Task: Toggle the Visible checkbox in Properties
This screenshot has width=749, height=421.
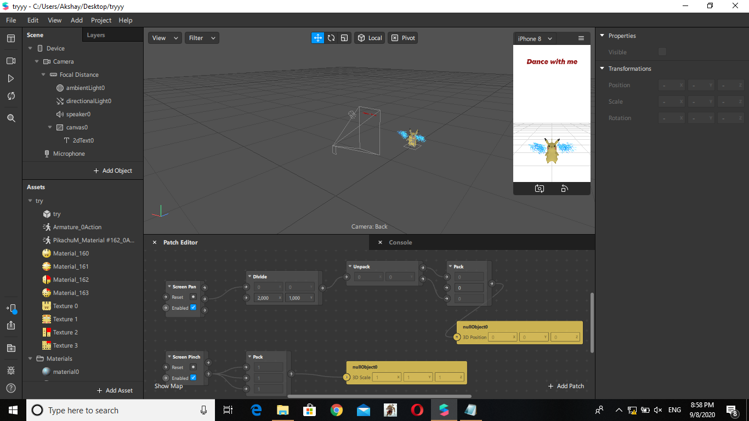Action: (x=662, y=52)
